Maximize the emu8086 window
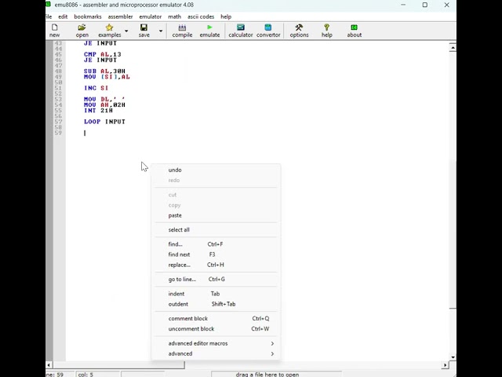The height and width of the screenshot is (377, 502). pos(425,5)
